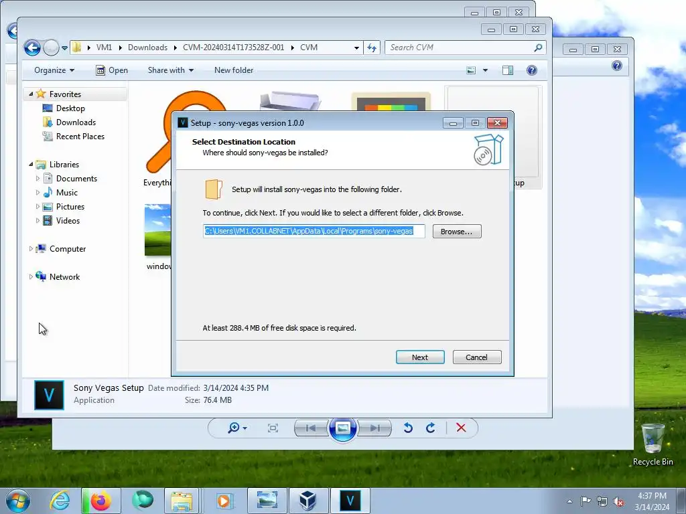
Task: Open the address bar history dropdown
Action: point(356,48)
